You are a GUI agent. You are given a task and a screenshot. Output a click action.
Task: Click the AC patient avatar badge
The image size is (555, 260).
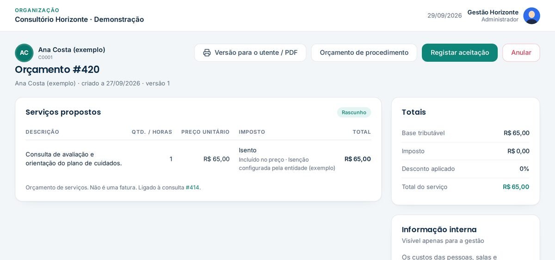24,53
